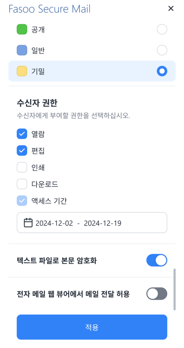184x348 pixels.
Task: Enable 전자 메일 웹 뷰어에서 메일 전달 허용 switch
Action: click(157, 294)
